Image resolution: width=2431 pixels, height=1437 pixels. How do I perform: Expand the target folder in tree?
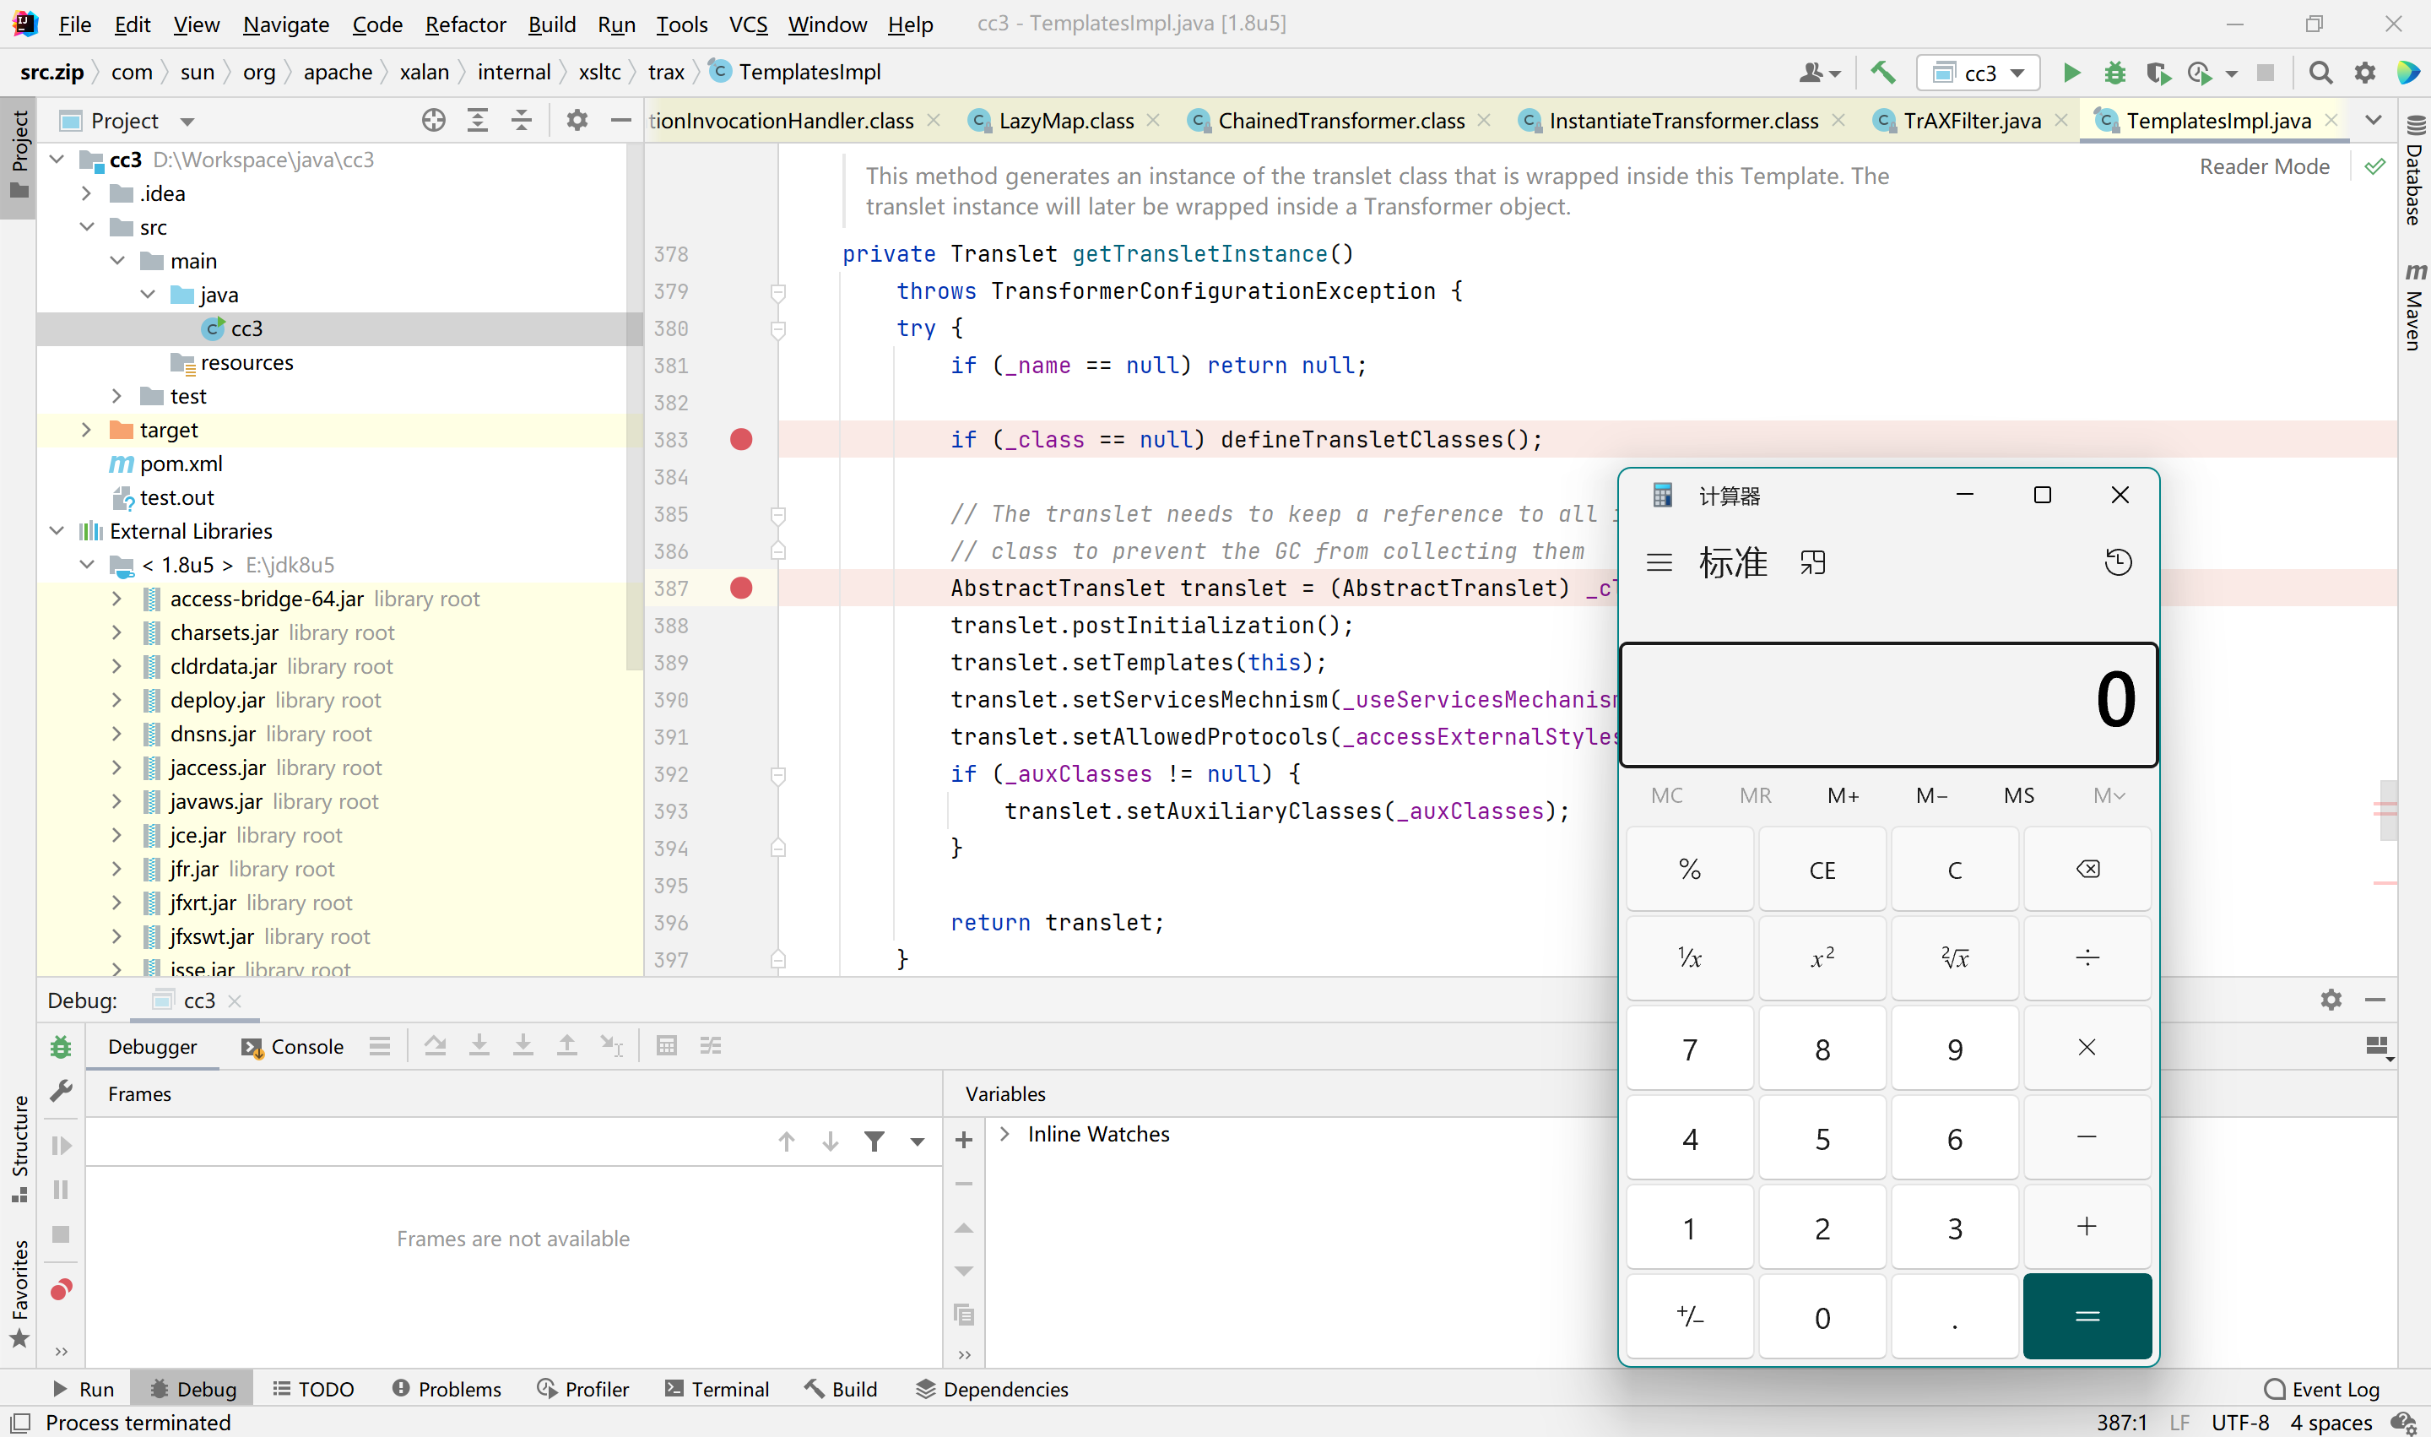click(x=86, y=430)
